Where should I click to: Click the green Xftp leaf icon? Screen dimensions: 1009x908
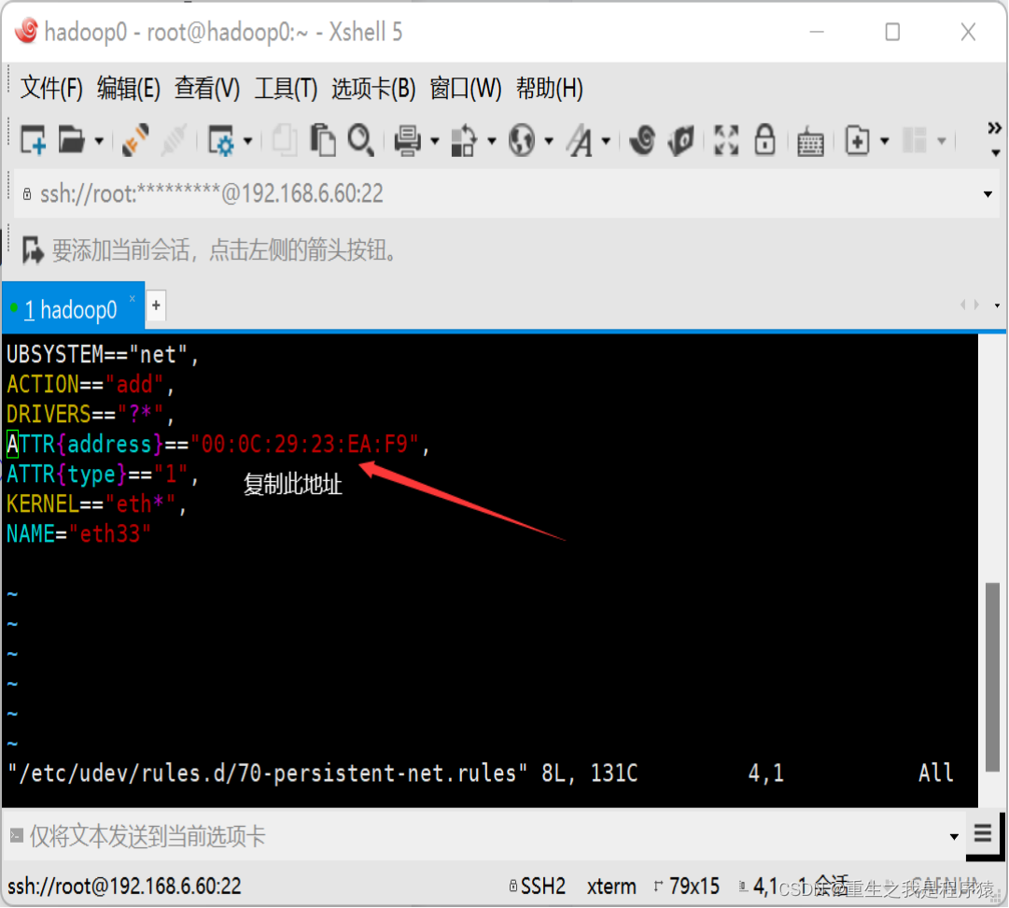[x=681, y=140]
